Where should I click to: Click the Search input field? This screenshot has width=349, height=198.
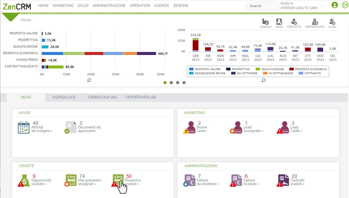[262, 6]
